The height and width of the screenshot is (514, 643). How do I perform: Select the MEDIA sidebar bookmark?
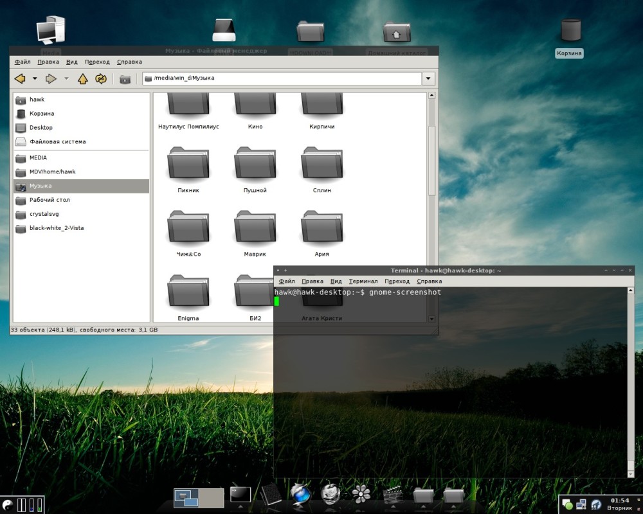81,158
